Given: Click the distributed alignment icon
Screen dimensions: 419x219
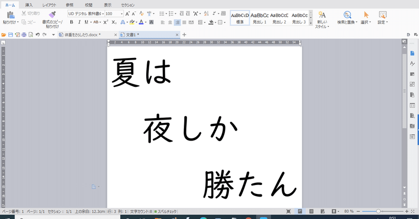Looking at the screenshot, I should coord(191,22).
